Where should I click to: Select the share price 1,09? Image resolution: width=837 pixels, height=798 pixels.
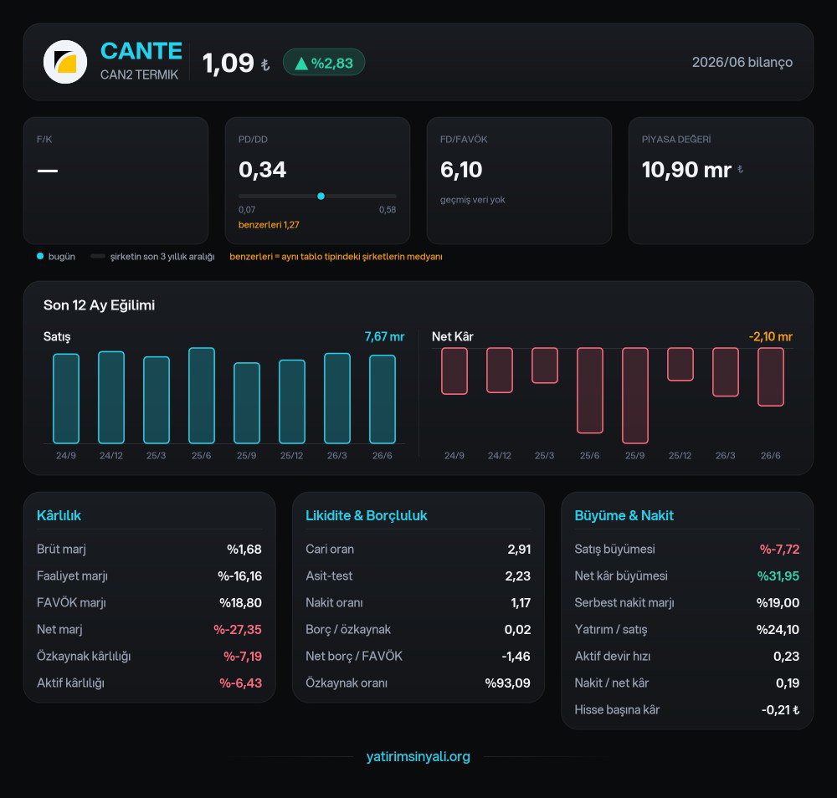pyautogui.click(x=228, y=63)
